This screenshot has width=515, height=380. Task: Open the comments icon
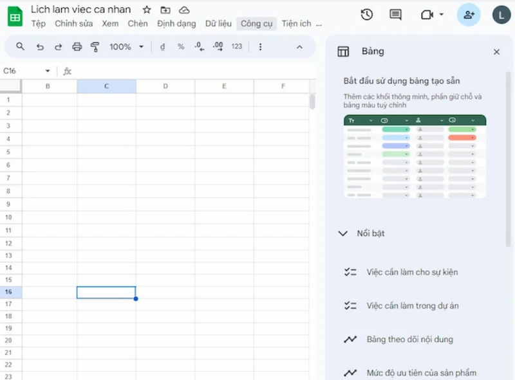(395, 14)
